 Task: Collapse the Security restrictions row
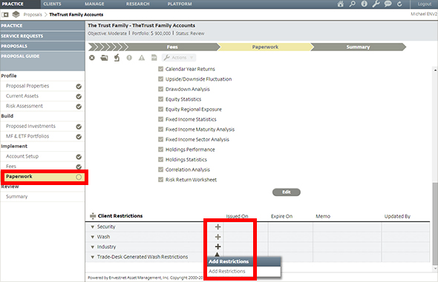click(93, 227)
